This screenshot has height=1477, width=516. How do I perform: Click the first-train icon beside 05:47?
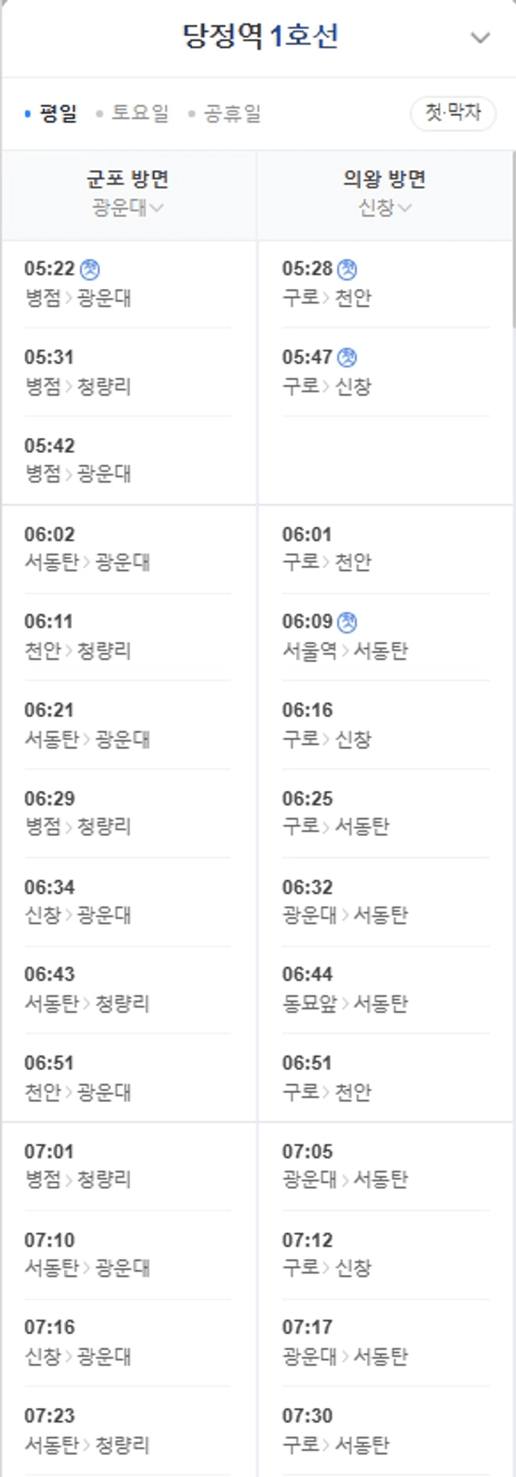(348, 358)
